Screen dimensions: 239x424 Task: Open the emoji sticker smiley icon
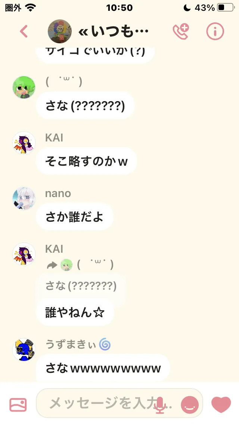[x=190, y=405]
